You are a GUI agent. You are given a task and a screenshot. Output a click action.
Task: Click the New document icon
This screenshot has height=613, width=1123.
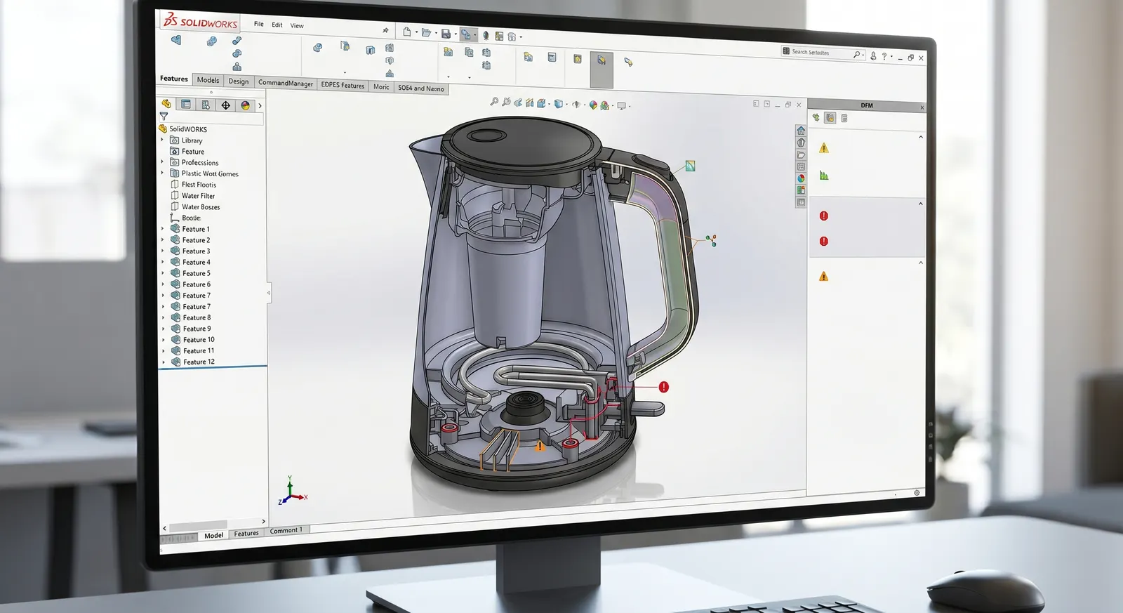coord(407,32)
